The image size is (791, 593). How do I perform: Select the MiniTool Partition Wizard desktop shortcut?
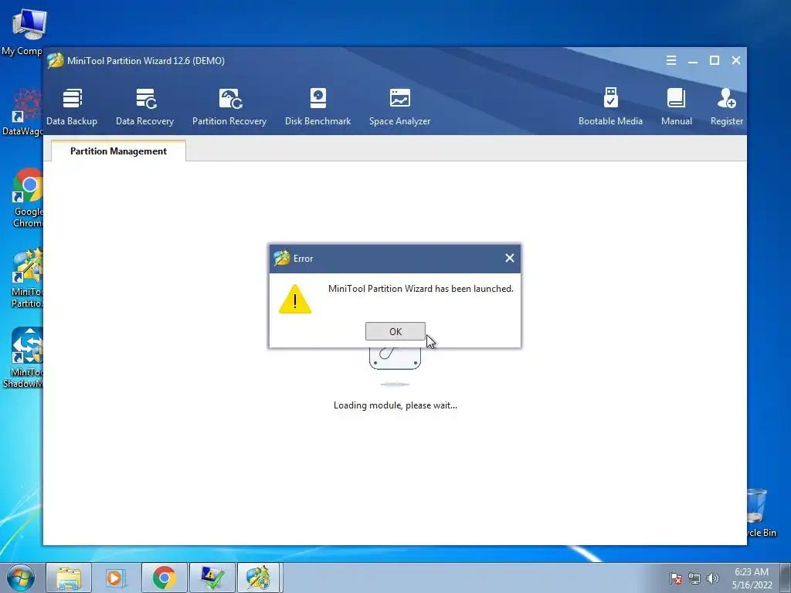tap(27, 278)
